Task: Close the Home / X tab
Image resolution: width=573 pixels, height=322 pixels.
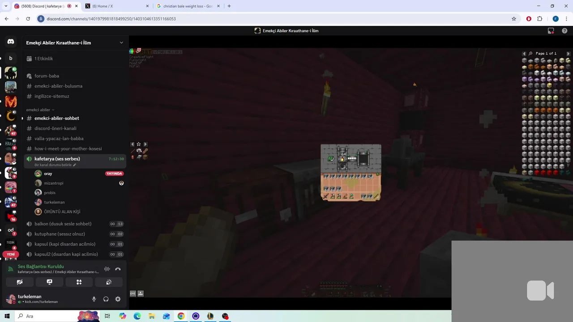Action: click(x=147, y=6)
